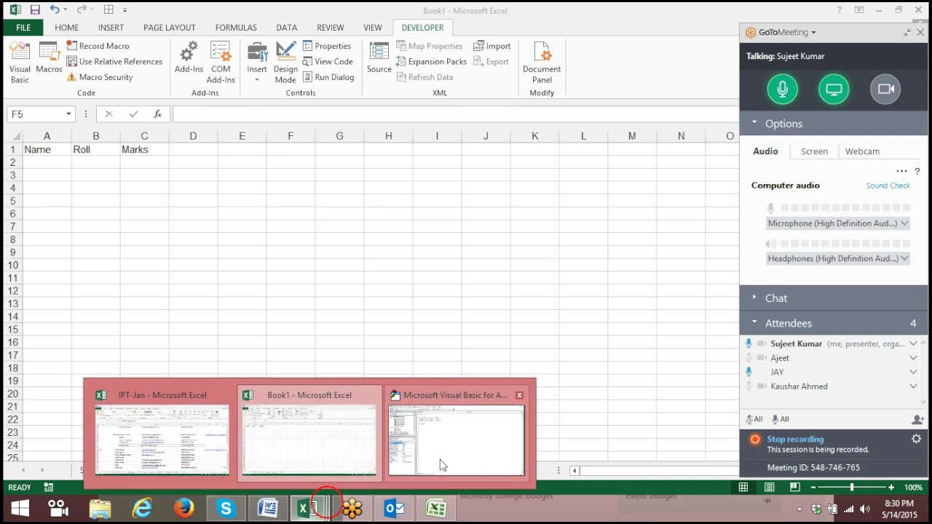932x524 pixels.
Task: Open Excel Add-Ins dialog
Action: click(x=189, y=58)
